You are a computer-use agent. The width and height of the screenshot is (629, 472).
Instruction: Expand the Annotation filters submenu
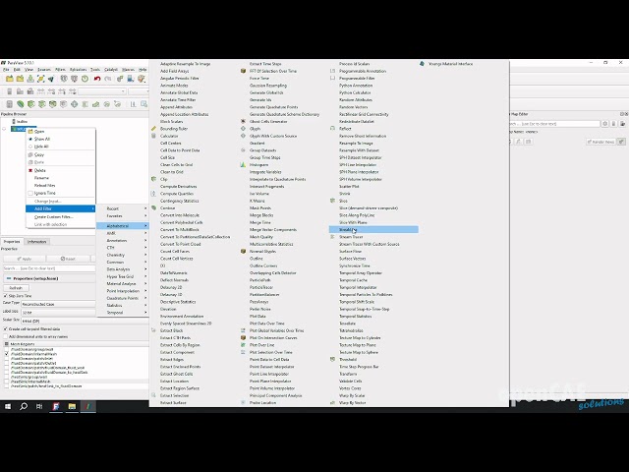pyautogui.click(x=123, y=240)
